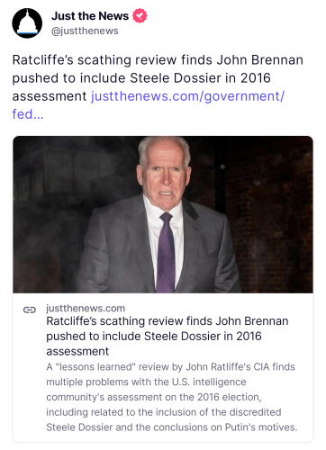
Task: Visit the @justthenews handle profile
Action: pyautogui.click(x=85, y=31)
